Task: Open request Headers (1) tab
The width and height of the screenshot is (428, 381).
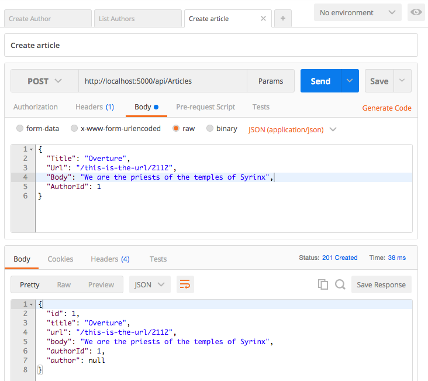Action: 95,107
